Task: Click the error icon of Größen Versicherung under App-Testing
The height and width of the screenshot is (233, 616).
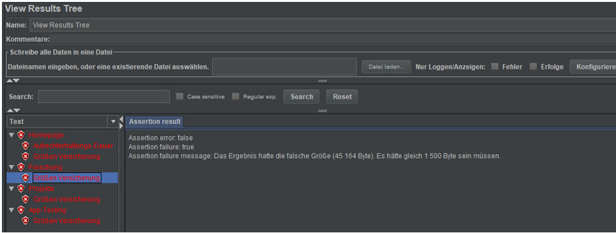Action: click(26, 221)
